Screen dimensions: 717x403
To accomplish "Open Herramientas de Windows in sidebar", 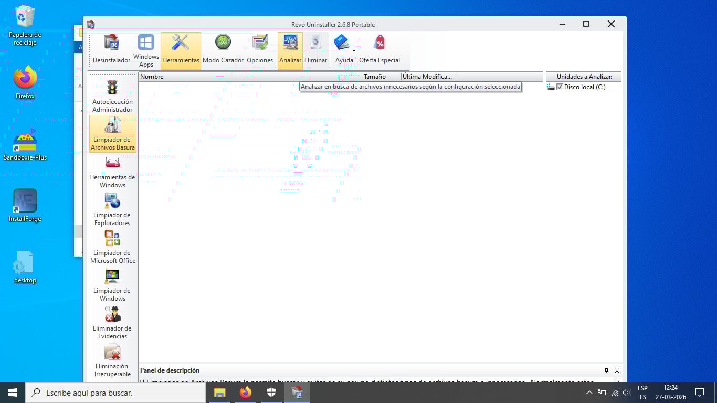I will click(x=112, y=172).
